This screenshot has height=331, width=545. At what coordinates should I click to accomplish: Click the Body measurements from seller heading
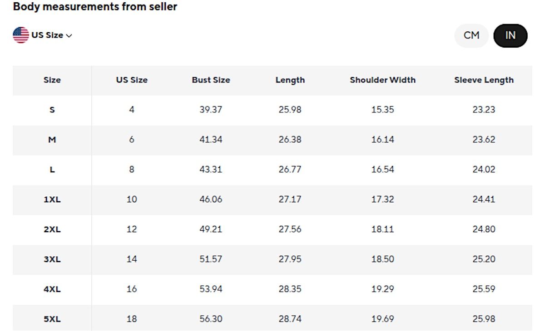[95, 7]
